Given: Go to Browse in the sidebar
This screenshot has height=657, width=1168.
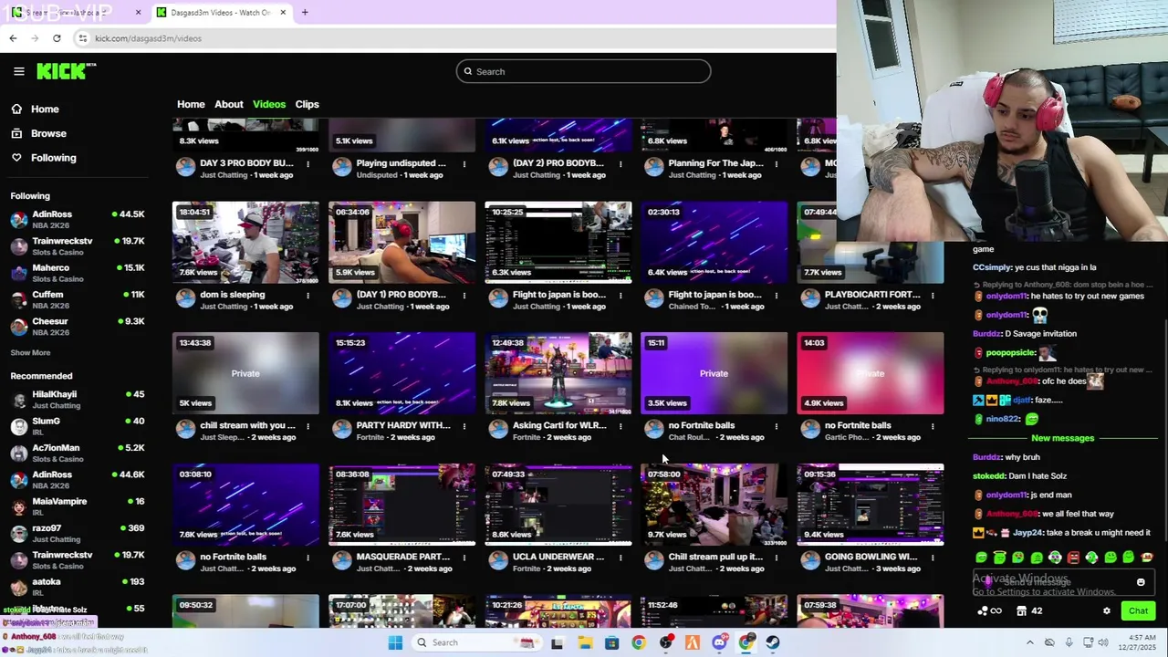Looking at the screenshot, I should pos(48,133).
